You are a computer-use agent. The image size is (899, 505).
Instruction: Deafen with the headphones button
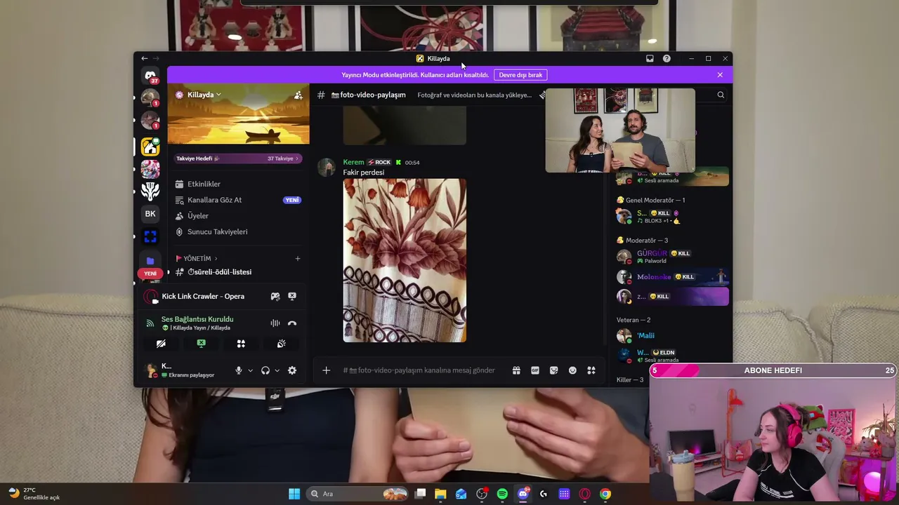(265, 370)
